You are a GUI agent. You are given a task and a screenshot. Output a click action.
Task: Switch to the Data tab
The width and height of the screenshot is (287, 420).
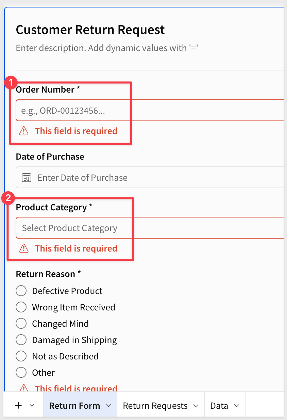(x=219, y=406)
